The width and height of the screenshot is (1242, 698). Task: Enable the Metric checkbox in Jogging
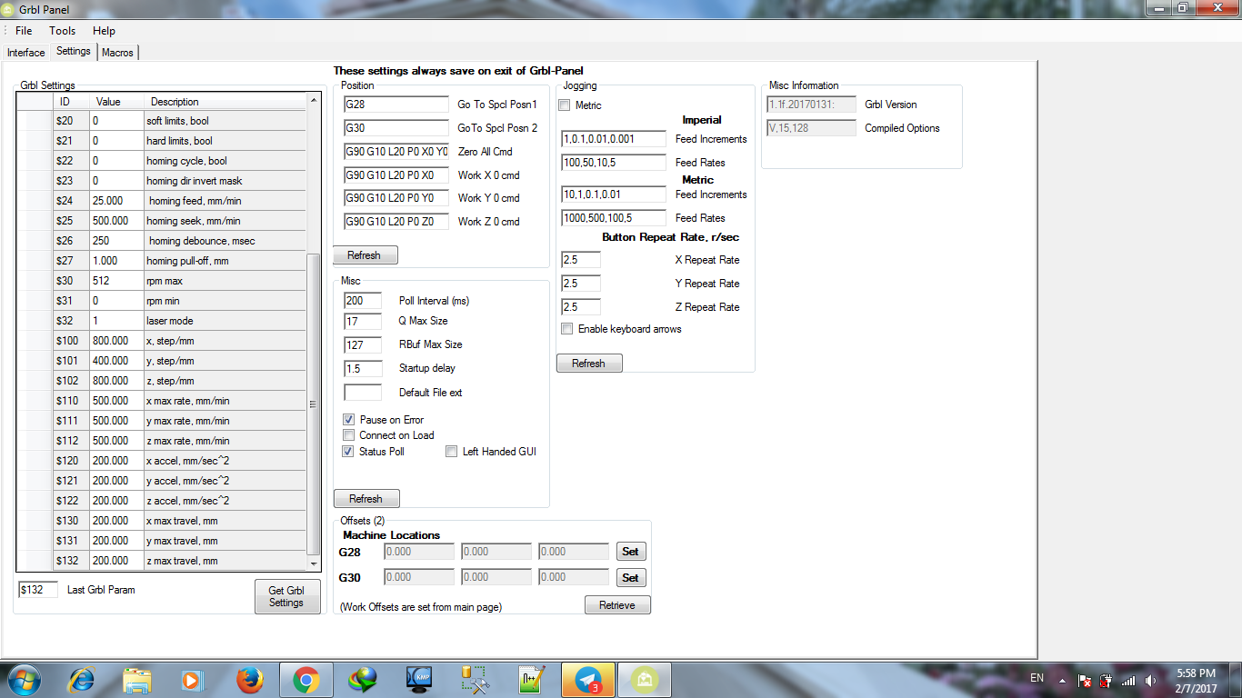565,105
